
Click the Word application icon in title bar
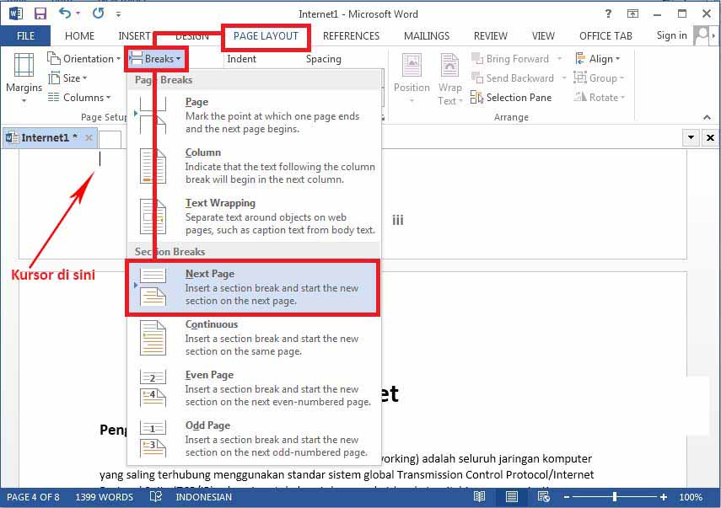16,13
